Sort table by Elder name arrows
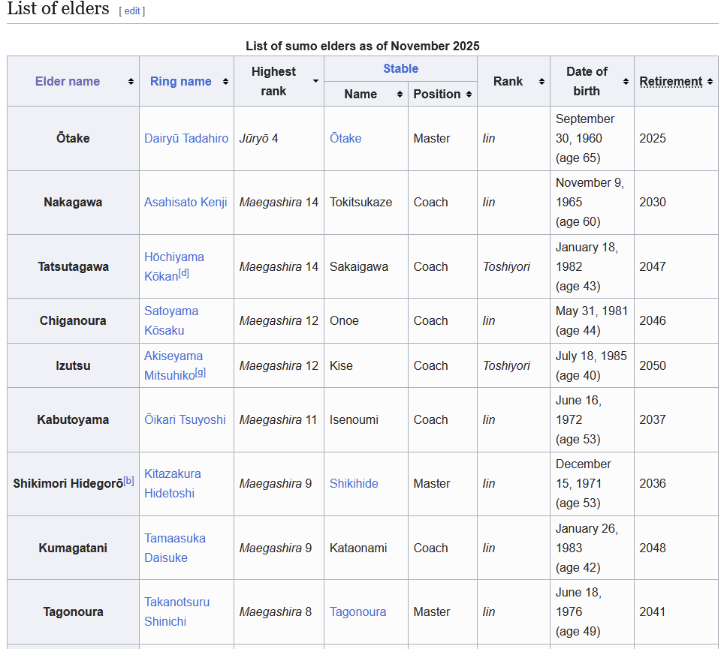724x649 pixels. [131, 82]
